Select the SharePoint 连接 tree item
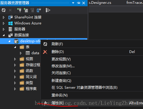The height and width of the screenshot is (109, 143). (x=28, y=17)
